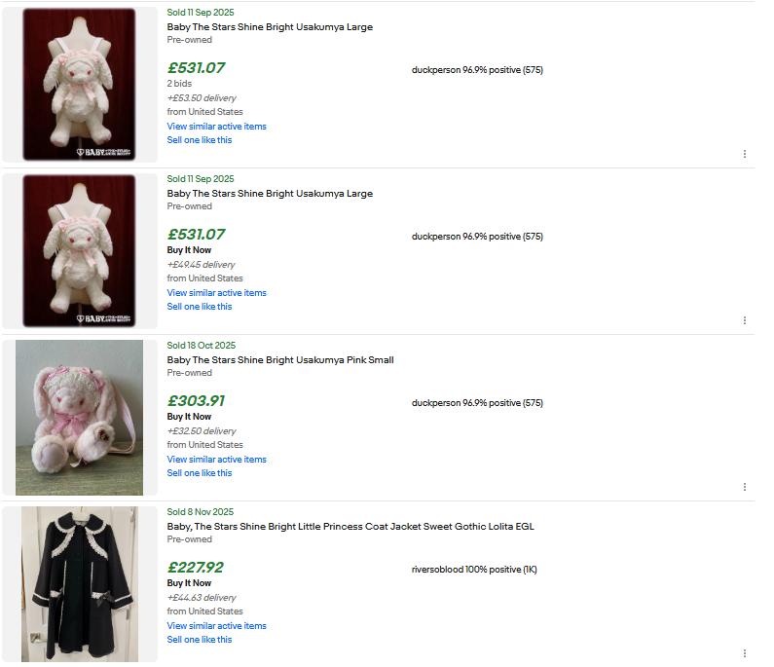Screen dimensions: 774x667
Task: Click the pink Usakumya Small bunny thumbnail
Action: click(79, 418)
